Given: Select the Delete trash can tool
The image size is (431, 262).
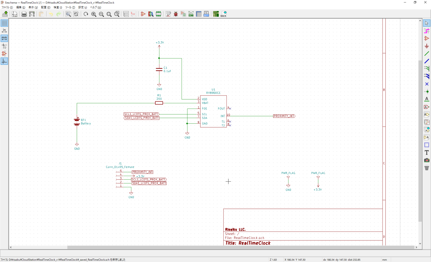Looking at the screenshot, I should coord(427,168).
